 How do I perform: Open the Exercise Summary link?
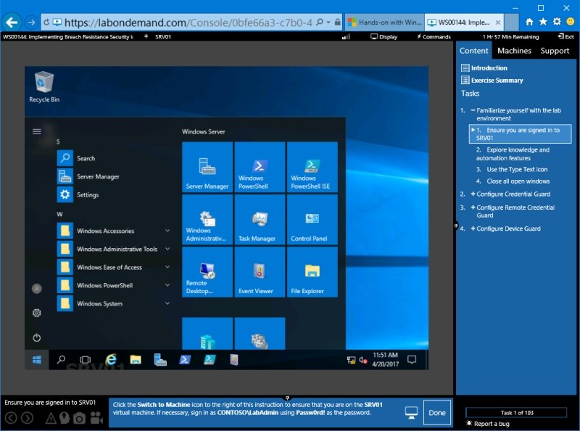pyautogui.click(x=492, y=80)
